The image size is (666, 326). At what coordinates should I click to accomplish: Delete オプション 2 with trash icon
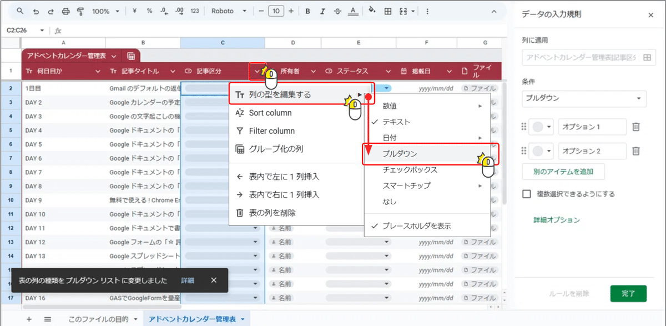[x=636, y=151]
